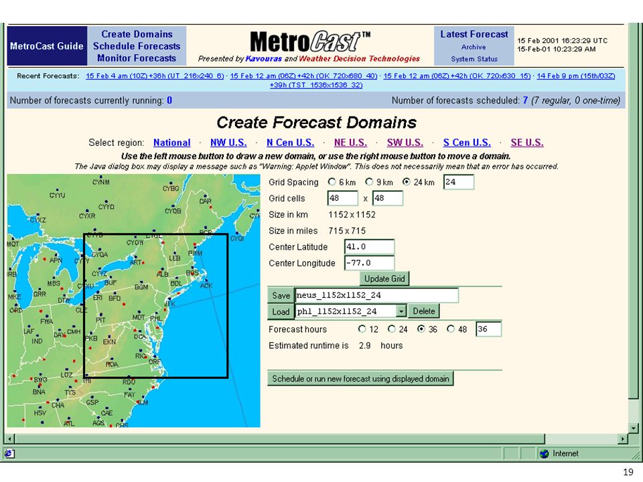
Task: Click the Update Grid button
Action: tap(384, 278)
